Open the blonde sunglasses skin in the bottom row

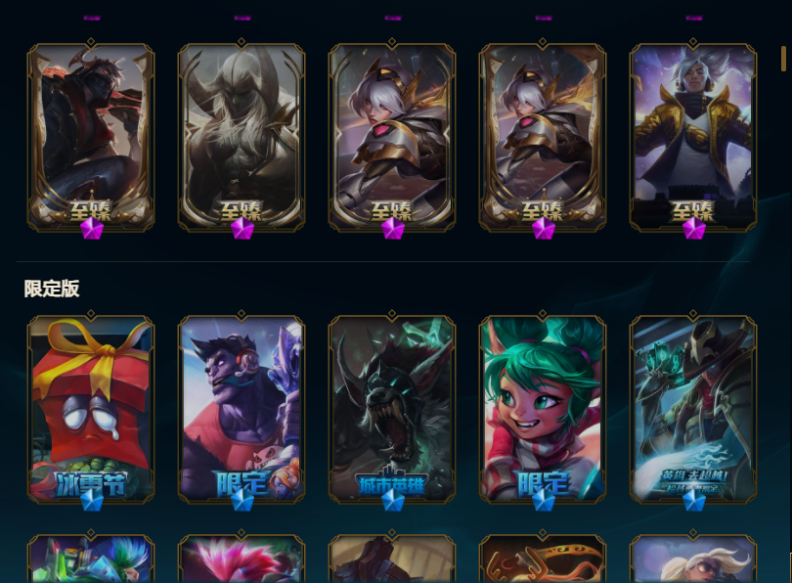click(693, 559)
